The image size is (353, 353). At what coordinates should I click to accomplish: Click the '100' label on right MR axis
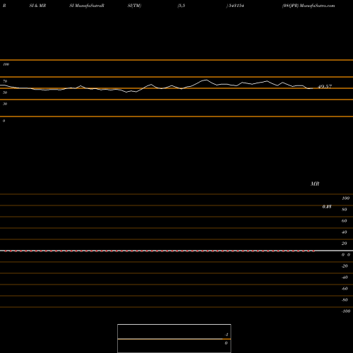tap(346, 198)
